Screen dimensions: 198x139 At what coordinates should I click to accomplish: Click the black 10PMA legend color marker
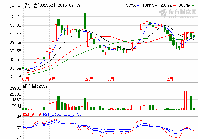[x=156, y=5]
